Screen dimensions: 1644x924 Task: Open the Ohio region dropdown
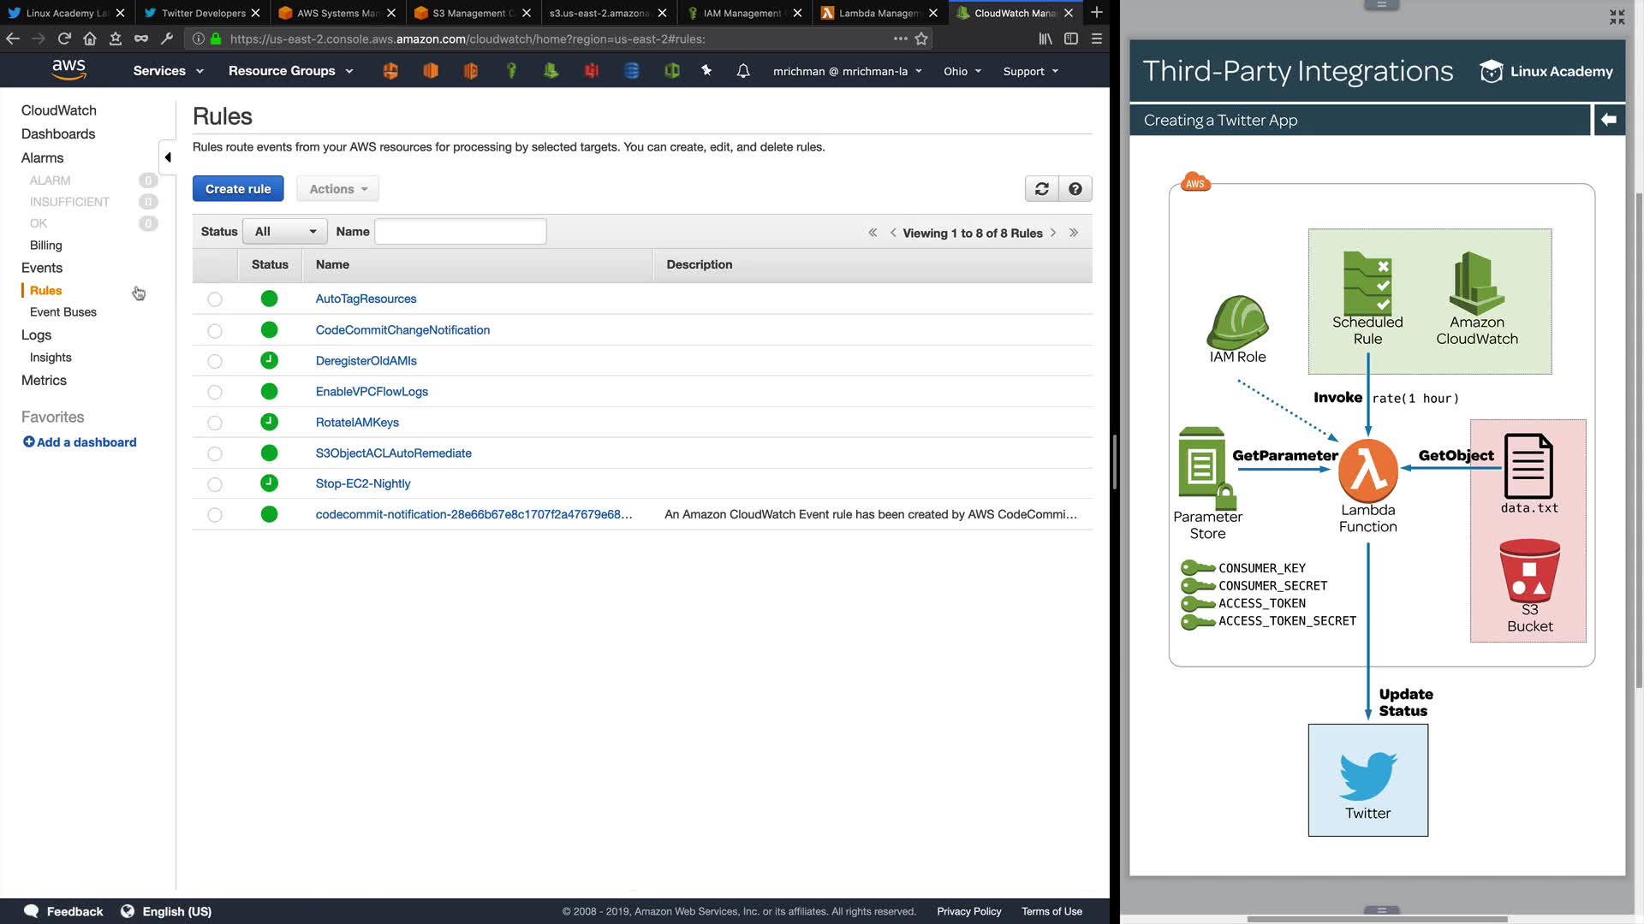pyautogui.click(x=962, y=71)
